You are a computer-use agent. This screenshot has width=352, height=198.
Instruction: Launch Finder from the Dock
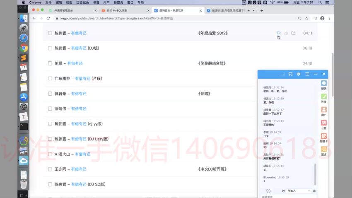pyautogui.click(x=24, y=18)
